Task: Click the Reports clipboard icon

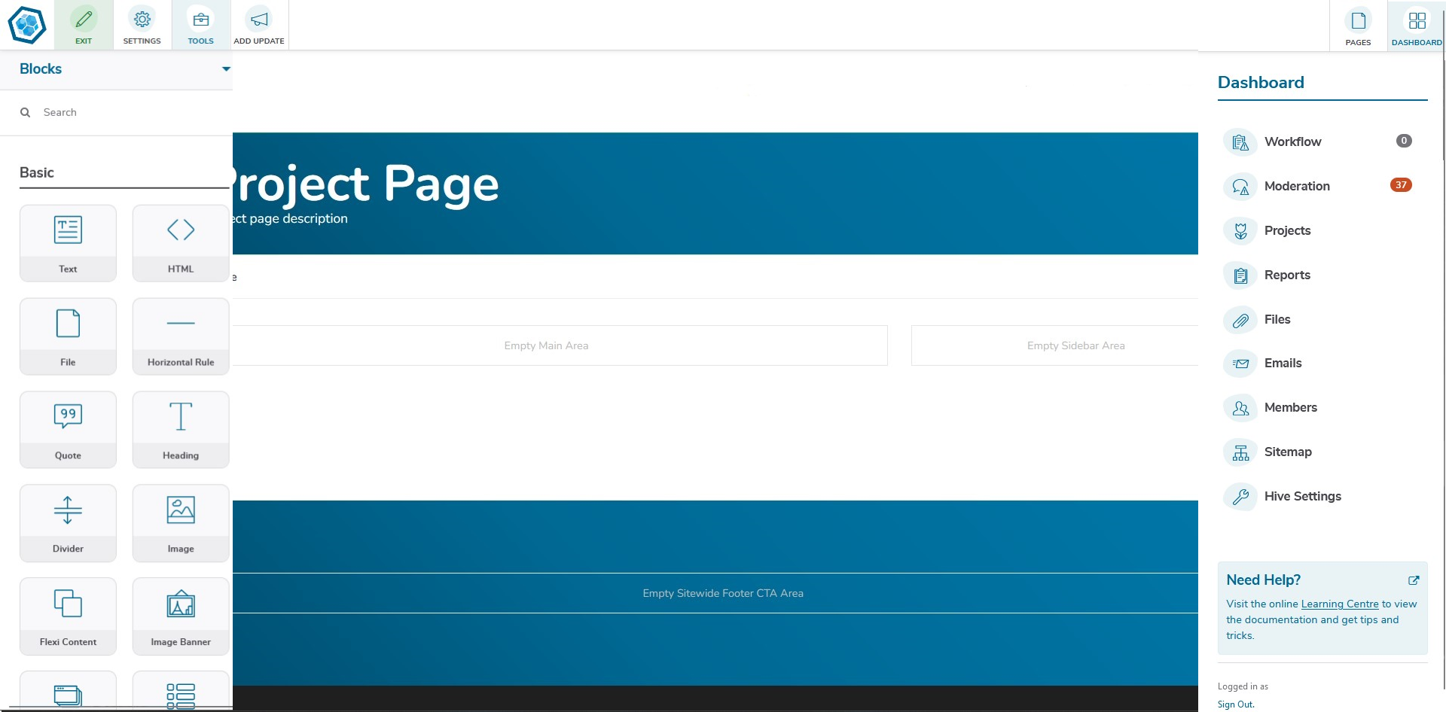Action: coord(1240,275)
